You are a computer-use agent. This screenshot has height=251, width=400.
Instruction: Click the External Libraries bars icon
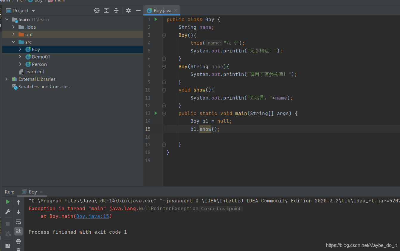15,79
